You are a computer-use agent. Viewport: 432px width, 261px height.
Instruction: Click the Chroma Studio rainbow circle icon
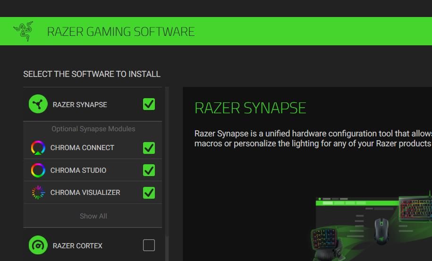click(38, 170)
